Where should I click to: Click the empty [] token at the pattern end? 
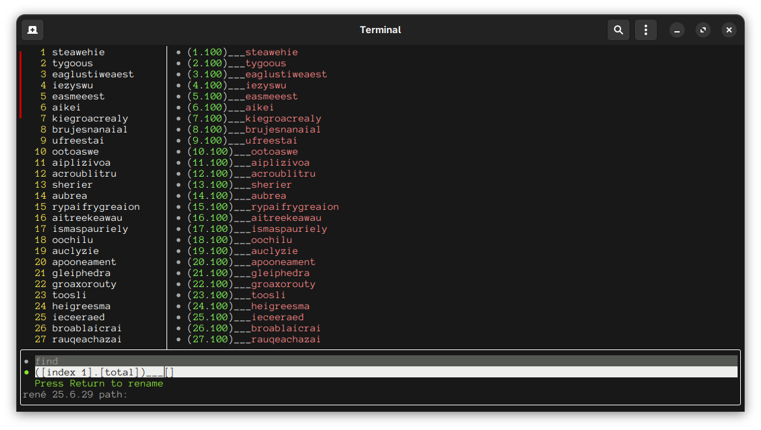pos(169,372)
